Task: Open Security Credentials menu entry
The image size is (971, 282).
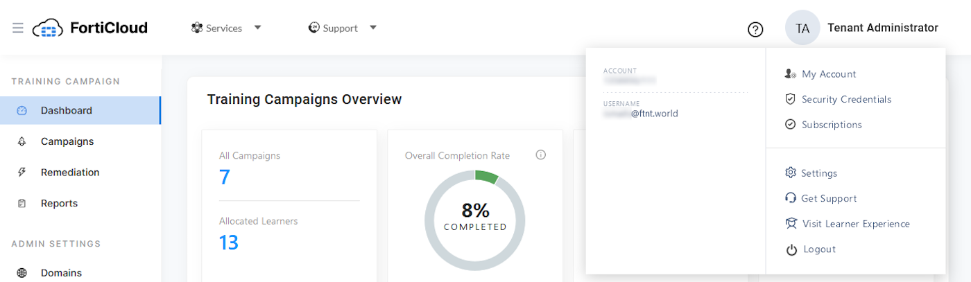Action: click(x=846, y=99)
